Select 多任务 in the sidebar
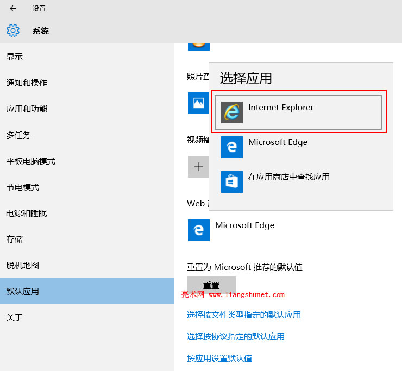This screenshot has height=371, width=402. tap(87, 135)
